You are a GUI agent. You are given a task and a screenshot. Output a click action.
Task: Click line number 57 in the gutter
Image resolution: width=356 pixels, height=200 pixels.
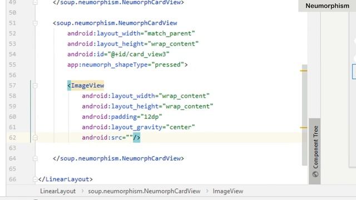coord(12,86)
